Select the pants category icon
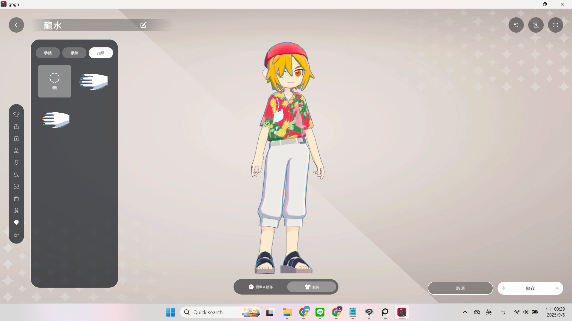Image resolution: width=572 pixels, height=321 pixels. point(16,139)
